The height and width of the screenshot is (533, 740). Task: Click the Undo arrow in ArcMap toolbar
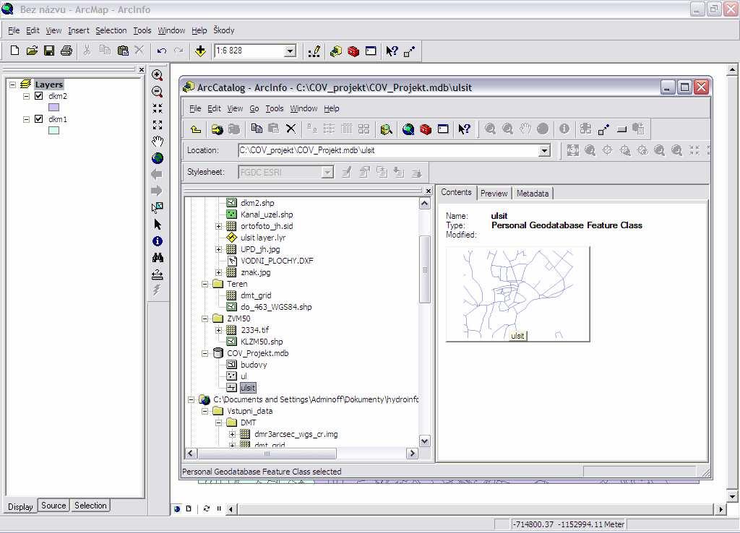point(161,51)
